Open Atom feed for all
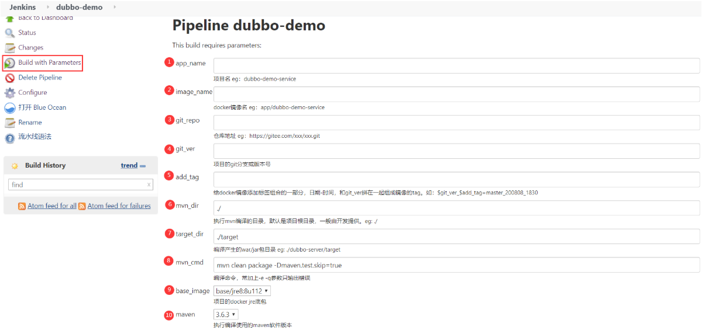 coord(52,206)
